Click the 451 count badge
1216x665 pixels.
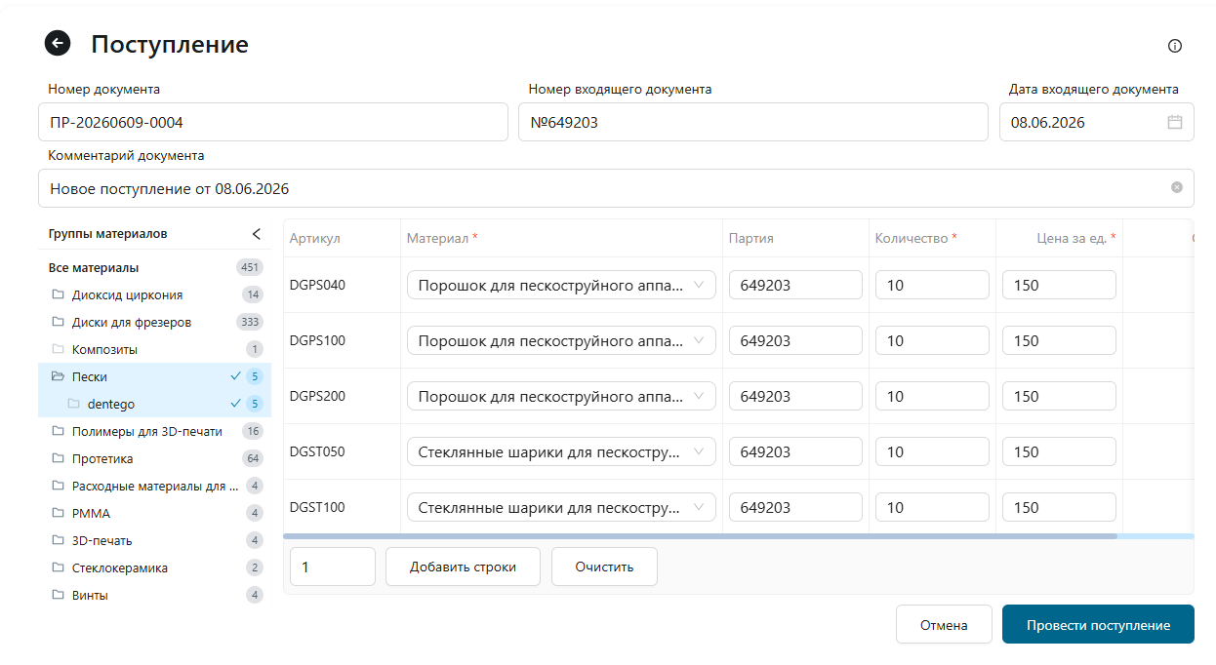[x=250, y=267]
